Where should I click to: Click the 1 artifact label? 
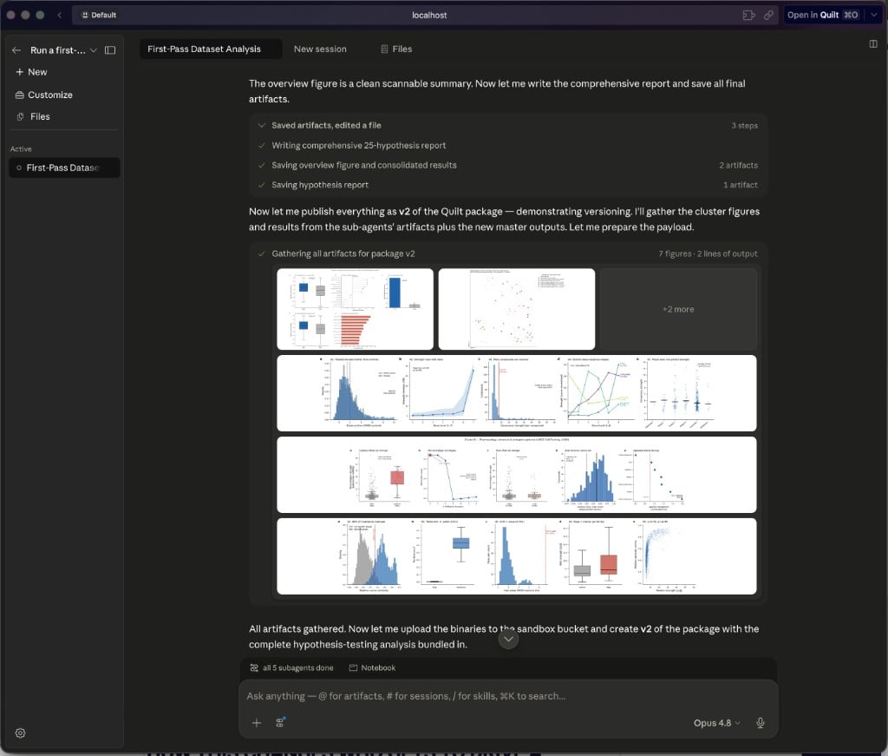741,185
